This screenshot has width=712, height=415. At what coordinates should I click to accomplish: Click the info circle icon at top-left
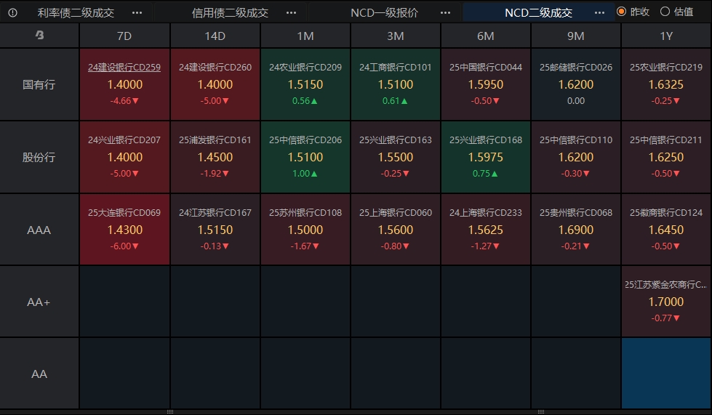(12, 12)
